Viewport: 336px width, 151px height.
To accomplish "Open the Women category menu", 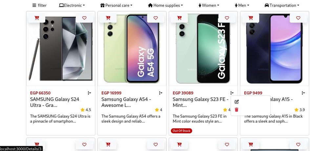I will point(209,5).
